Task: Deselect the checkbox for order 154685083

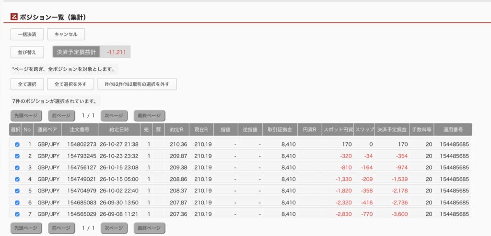Action: click(x=17, y=202)
